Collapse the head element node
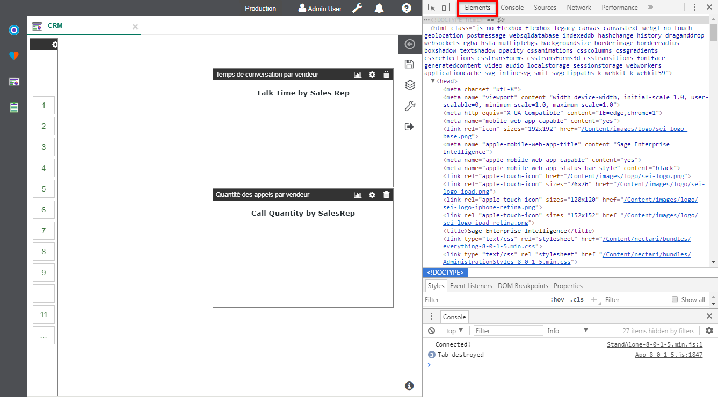 (433, 81)
